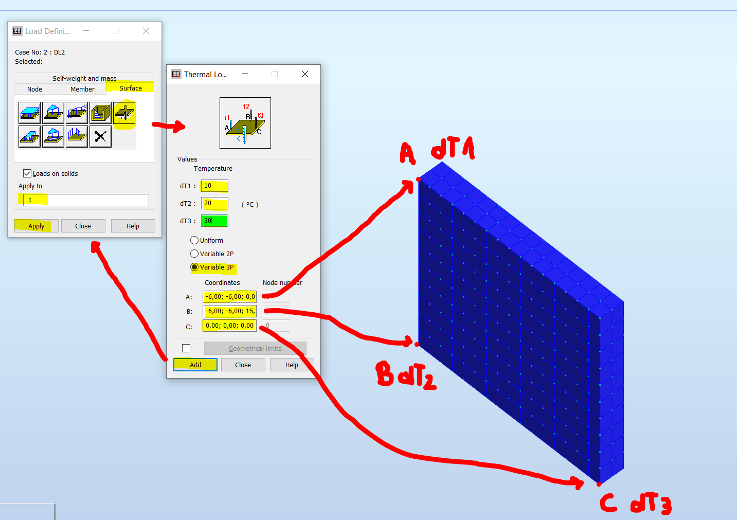Screen dimensions: 737x520
Task: Open Help from the Thermal Load dialog
Action: click(x=292, y=364)
